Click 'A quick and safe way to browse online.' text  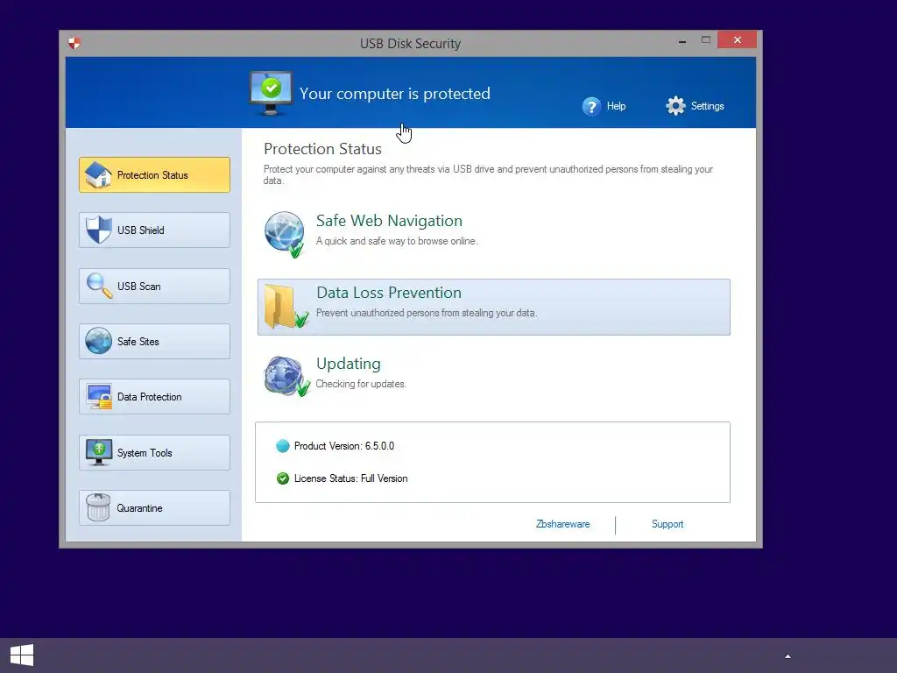pyautogui.click(x=397, y=241)
